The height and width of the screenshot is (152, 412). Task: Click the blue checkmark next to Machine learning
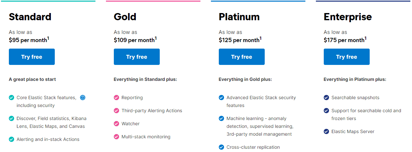(221, 118)
